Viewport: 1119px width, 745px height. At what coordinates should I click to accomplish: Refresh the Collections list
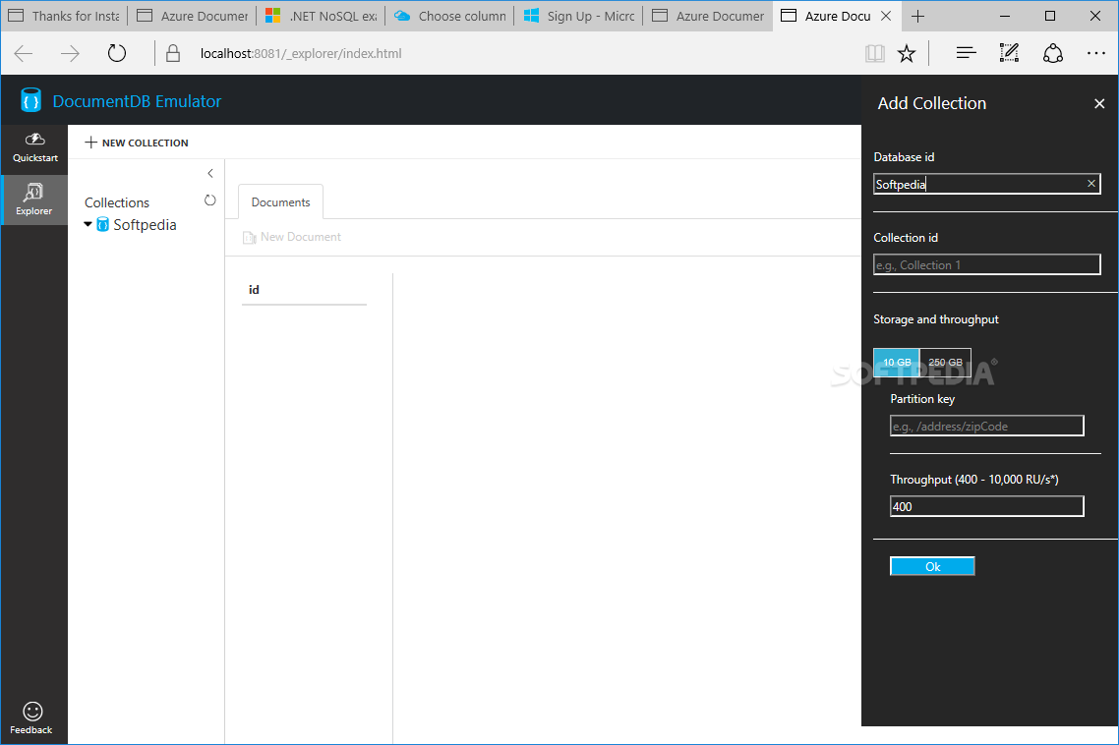(209, 200)
